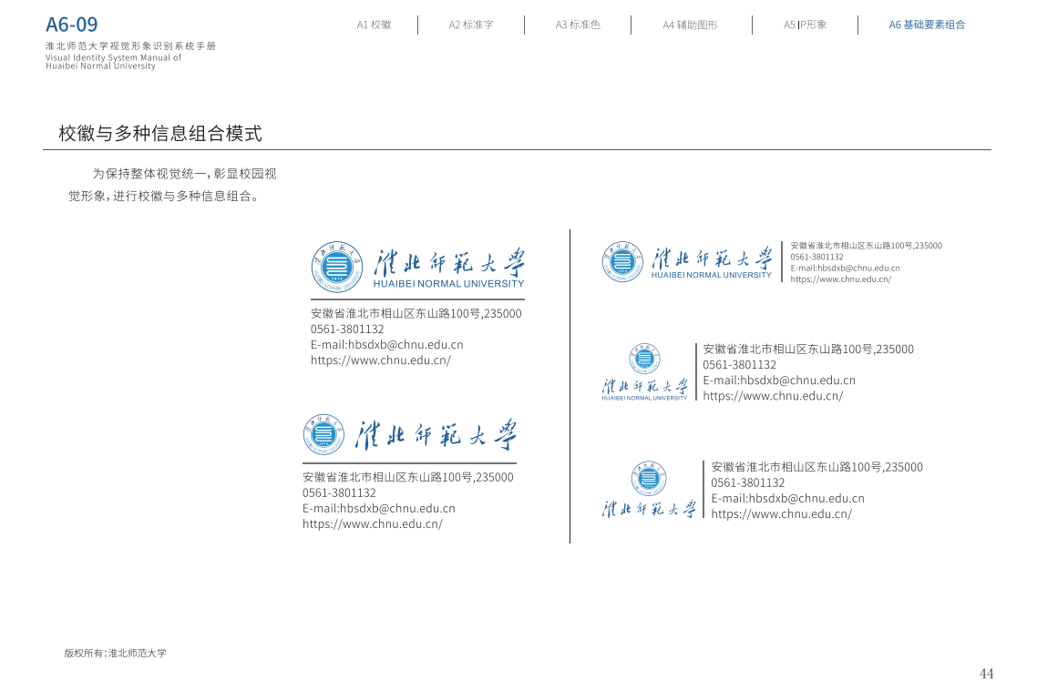The image size is (1037, 700).
Task: Open the A5 IP形象 section tab
Action: coord(805,25)
